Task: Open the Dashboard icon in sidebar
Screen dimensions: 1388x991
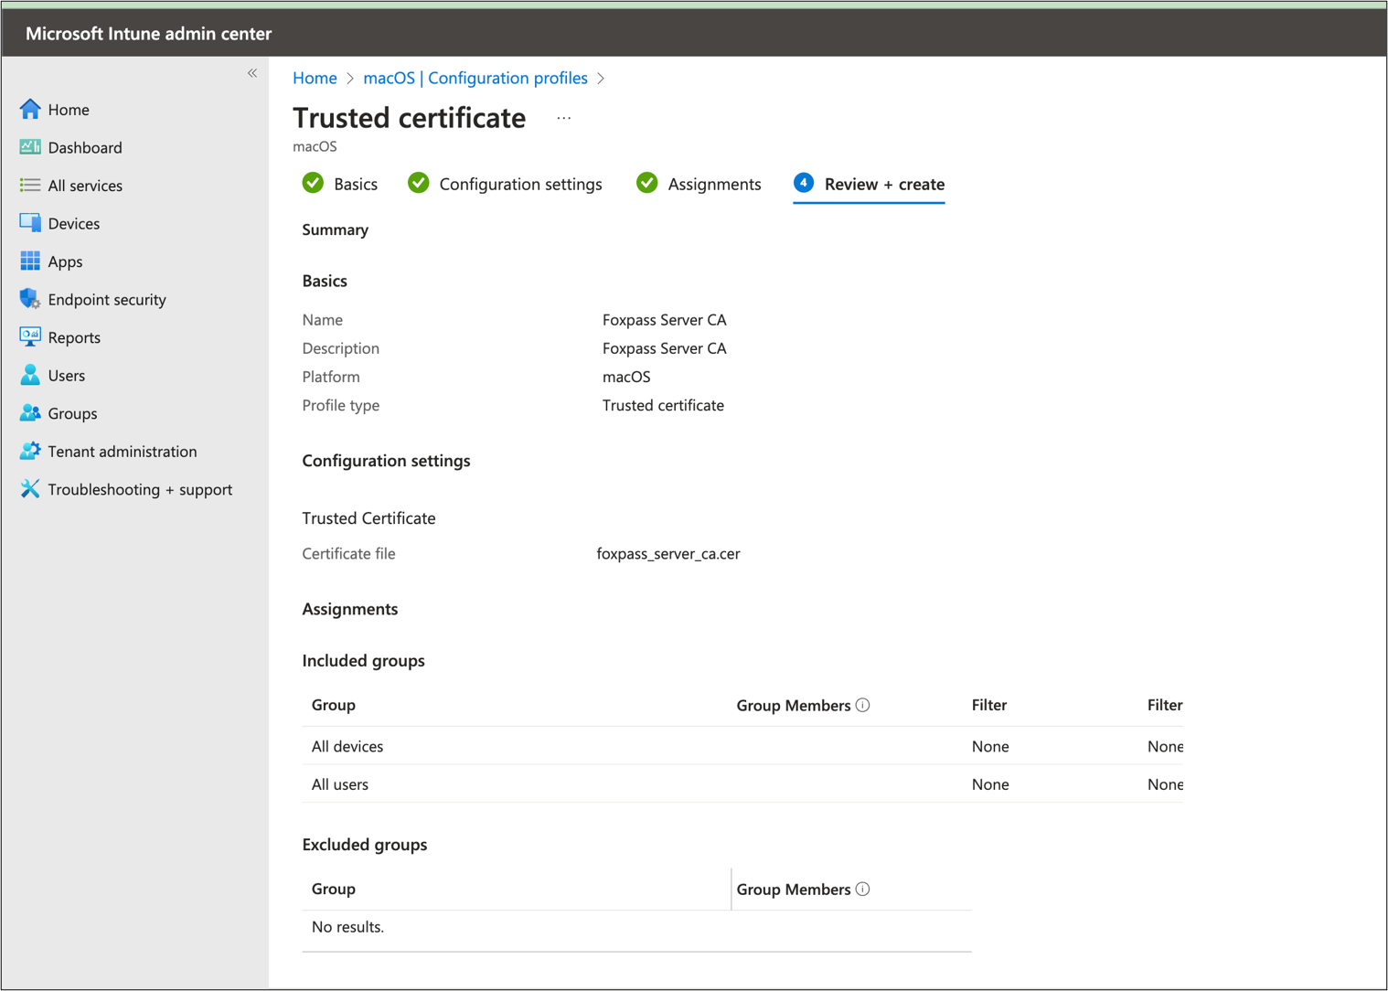Action: tap(30, 147)
